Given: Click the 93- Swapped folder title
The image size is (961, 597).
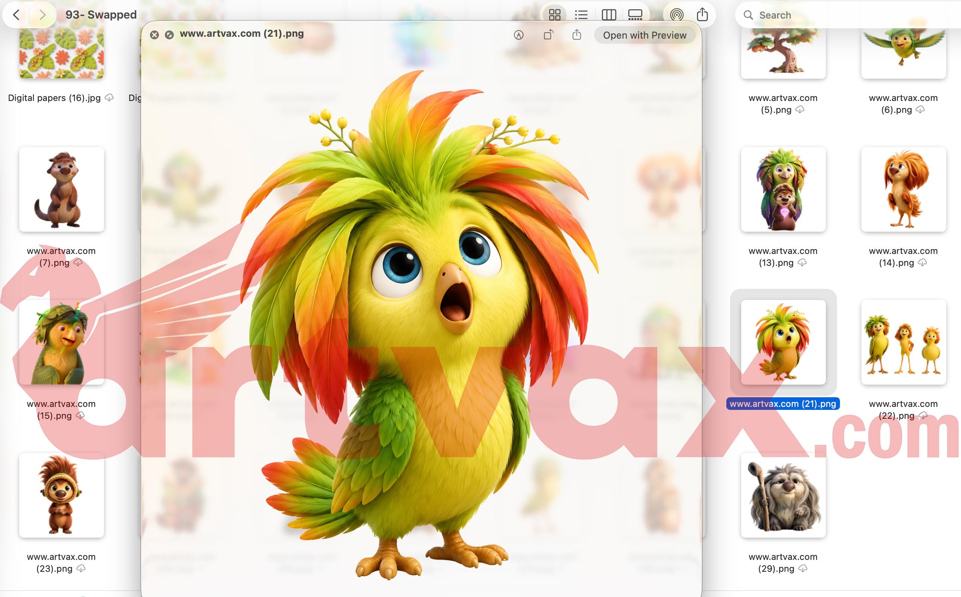Looking at the screenshot, I should click(101, 15).
